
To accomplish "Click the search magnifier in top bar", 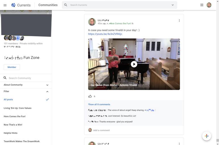I will 66,5.
